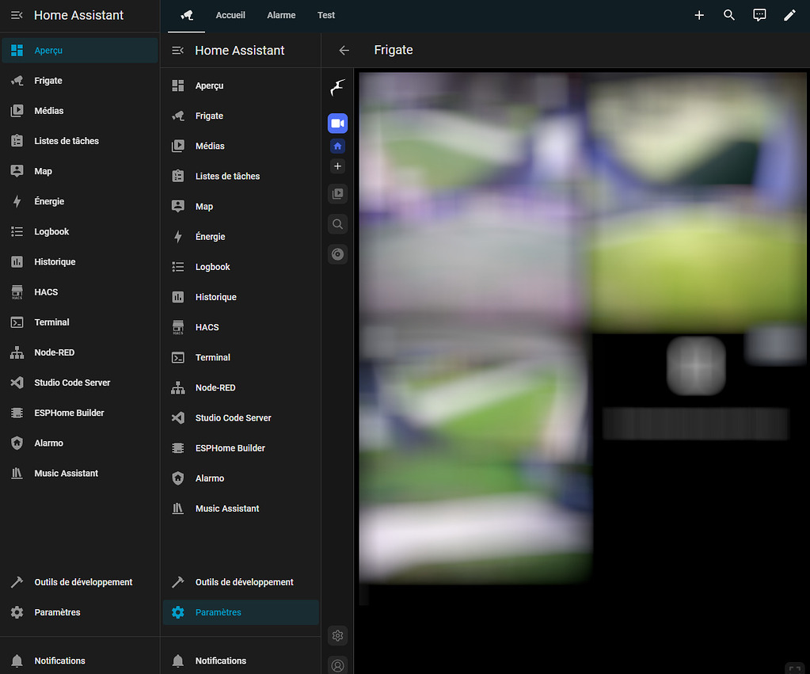This screenshot has width=810, height=674.
Task: Open Frigate Exports disc icon
Action: (x=338, y=254)
